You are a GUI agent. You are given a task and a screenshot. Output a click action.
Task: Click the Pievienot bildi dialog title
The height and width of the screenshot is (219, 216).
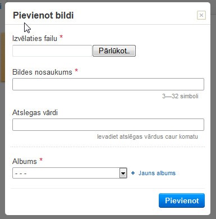pyautogui.click(x=43, y=15)
